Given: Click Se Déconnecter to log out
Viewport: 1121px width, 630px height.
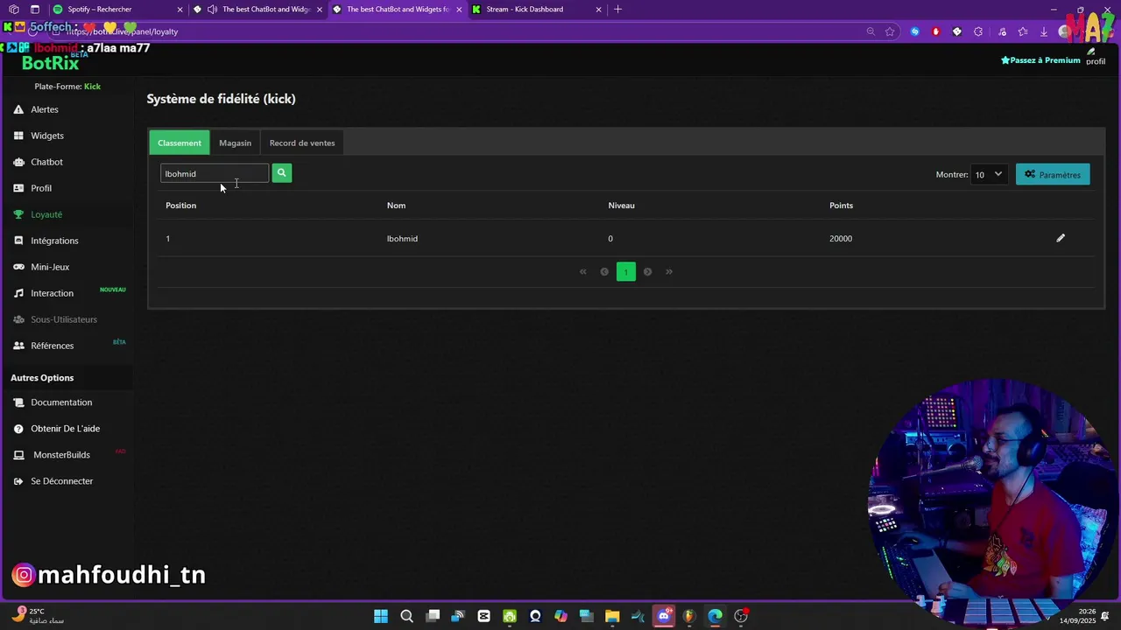Looking at the screenshot, I should [x=61, y=481].
